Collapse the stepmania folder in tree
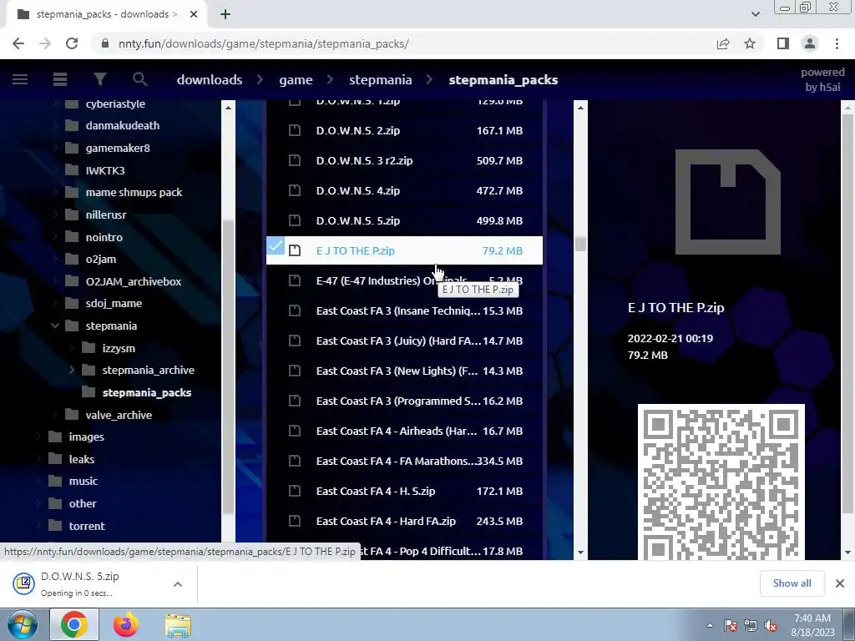Screen dimensions: 855x641 pyautogui.click(x=54, y=326)
